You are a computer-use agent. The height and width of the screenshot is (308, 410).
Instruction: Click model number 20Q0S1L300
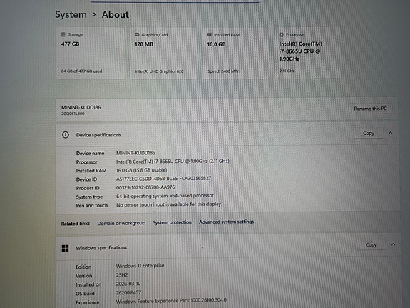73,114
